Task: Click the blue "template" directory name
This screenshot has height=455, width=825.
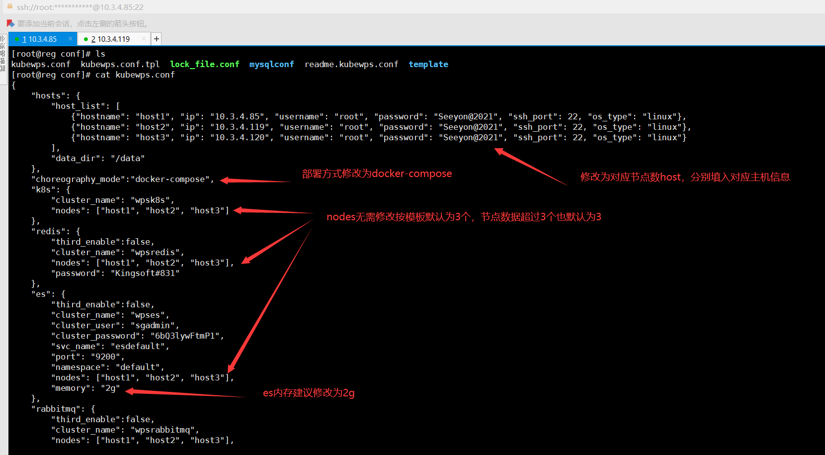Action: pyautogui.click(x=428, y=64)
